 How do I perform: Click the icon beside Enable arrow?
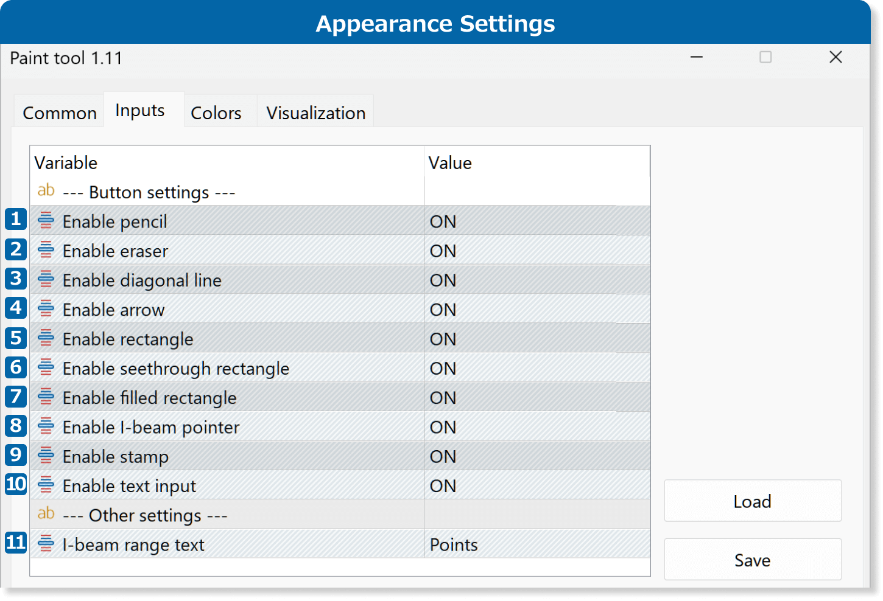pyautogui.click(x=46, y=309)
